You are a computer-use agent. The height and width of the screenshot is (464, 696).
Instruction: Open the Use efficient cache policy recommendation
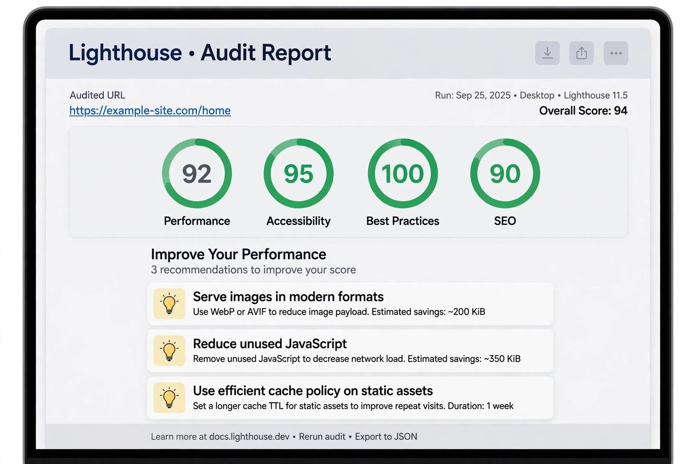[350, 397]
